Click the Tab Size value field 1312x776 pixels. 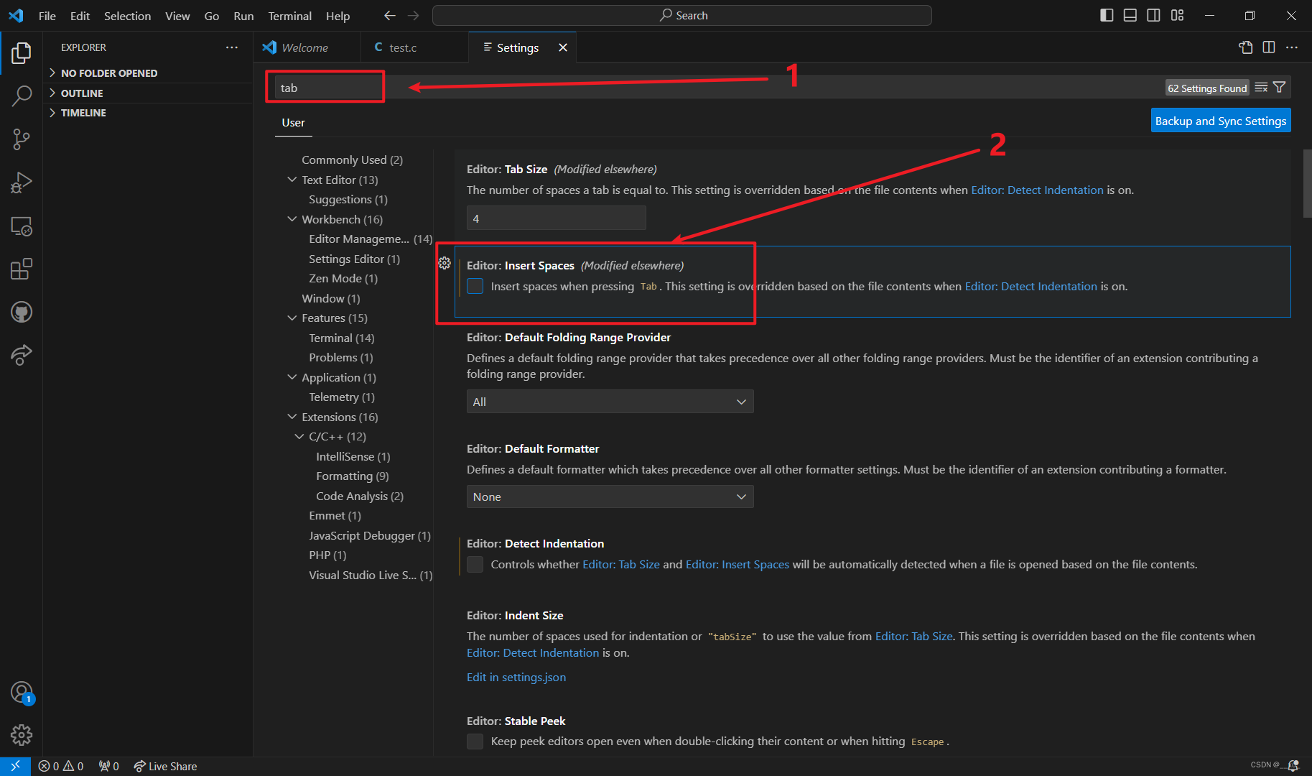(x=556, y=218)
